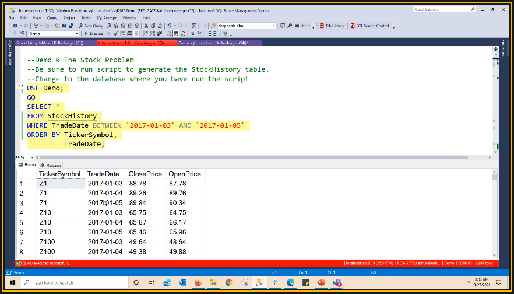Click the Toolbox icon
Viewport: 514px width, 294px height.
[297, 26]
